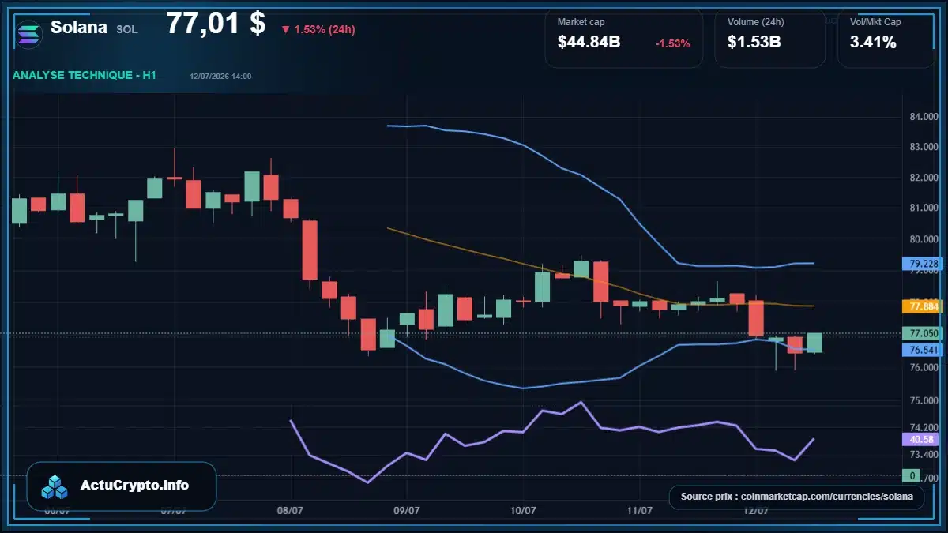Click the 82.000 price axis label
Viewport: 948px width, 533px height.
point(924,178)
